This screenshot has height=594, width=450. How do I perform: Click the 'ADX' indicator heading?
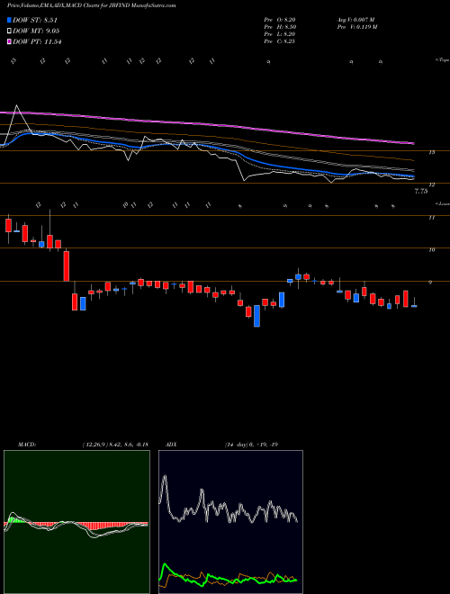[x=172, y=445]
